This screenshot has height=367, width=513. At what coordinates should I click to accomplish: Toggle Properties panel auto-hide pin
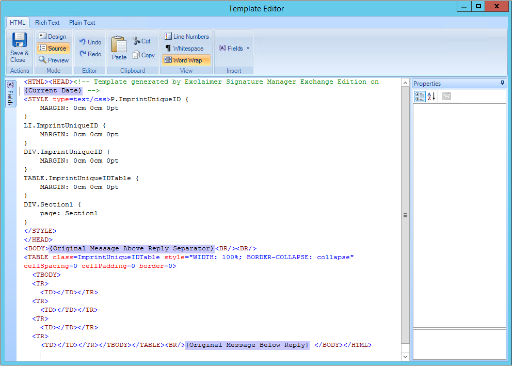(502, 84)
